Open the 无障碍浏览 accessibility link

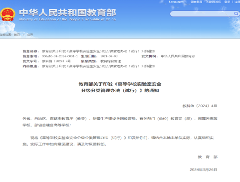213,2
